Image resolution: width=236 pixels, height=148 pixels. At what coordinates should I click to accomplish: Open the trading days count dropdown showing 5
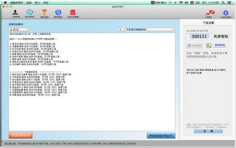122,29
